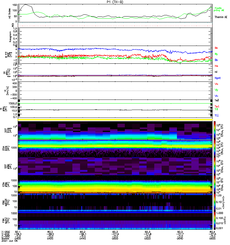
Task: Click the "0.010" tick on nT color bar
Action: point(219,223)
